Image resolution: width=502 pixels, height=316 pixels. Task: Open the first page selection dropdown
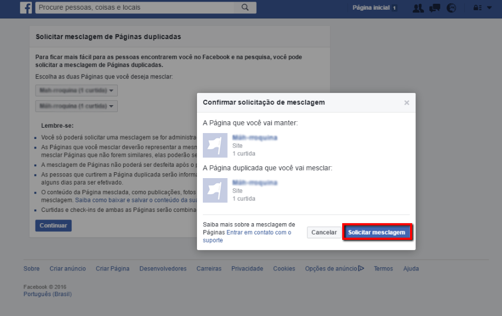tap(76, 90)
